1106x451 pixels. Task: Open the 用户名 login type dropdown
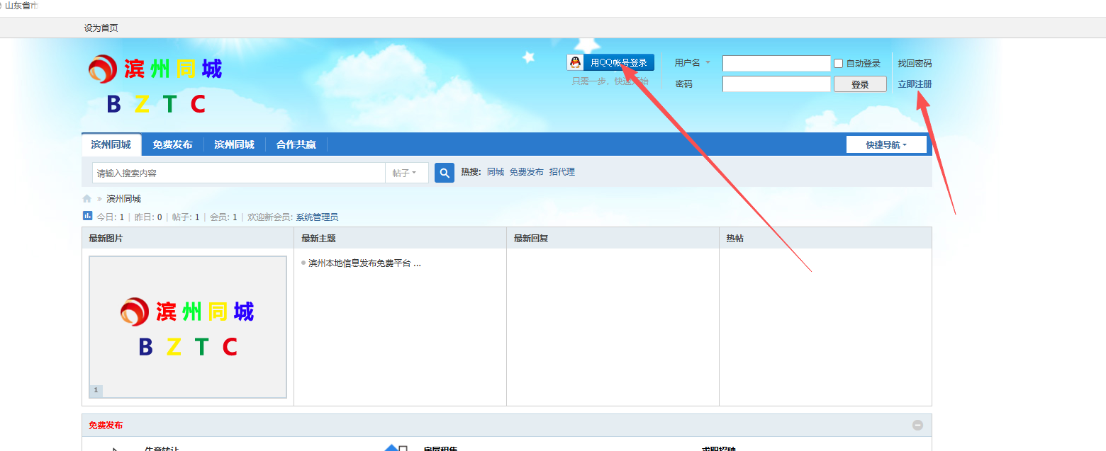click(692, 63)
